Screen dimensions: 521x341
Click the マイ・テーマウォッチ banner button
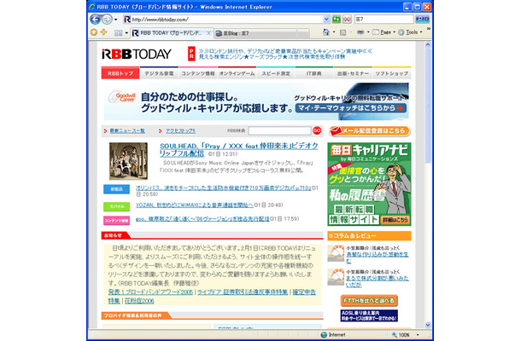pos(350,108)
